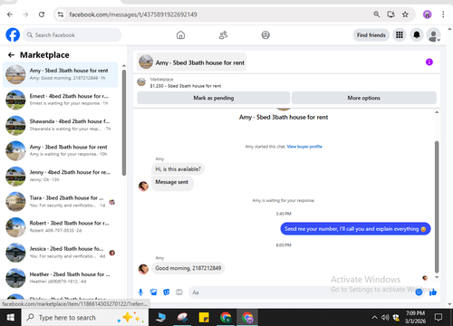Choose a GIF icon
The image size is (453, 326).
[179, 292]
